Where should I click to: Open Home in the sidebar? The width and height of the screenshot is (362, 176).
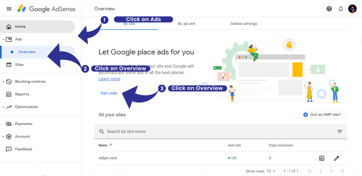coord(37,27)
